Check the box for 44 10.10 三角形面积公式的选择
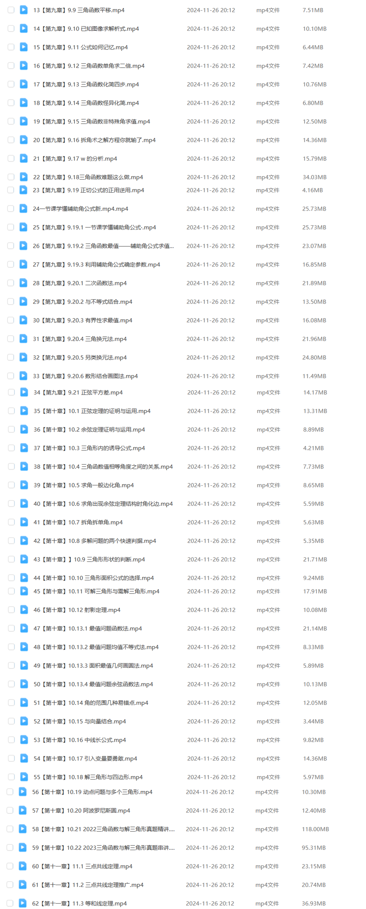Screen dimensions: 366x909 tap(11, 578)
